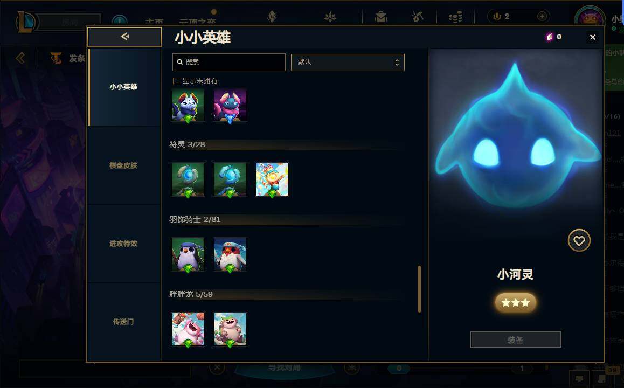Click the 搜索 search input field
The height and width of the screenshot is (388, 624).
(x=229, y=62)
